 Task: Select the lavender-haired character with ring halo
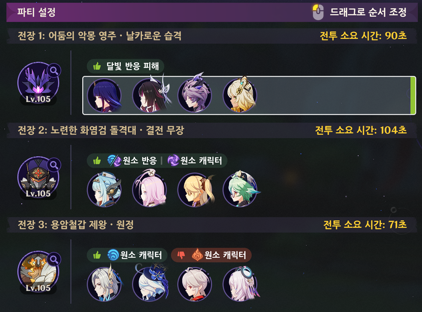[240, 283]
